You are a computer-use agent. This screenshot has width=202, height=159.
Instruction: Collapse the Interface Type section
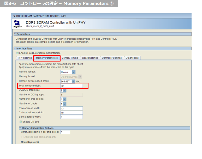click(x=15, y=48)
